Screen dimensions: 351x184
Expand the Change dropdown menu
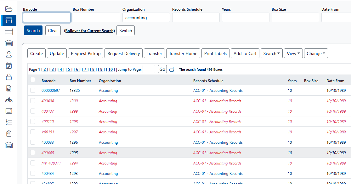point(316,53)
